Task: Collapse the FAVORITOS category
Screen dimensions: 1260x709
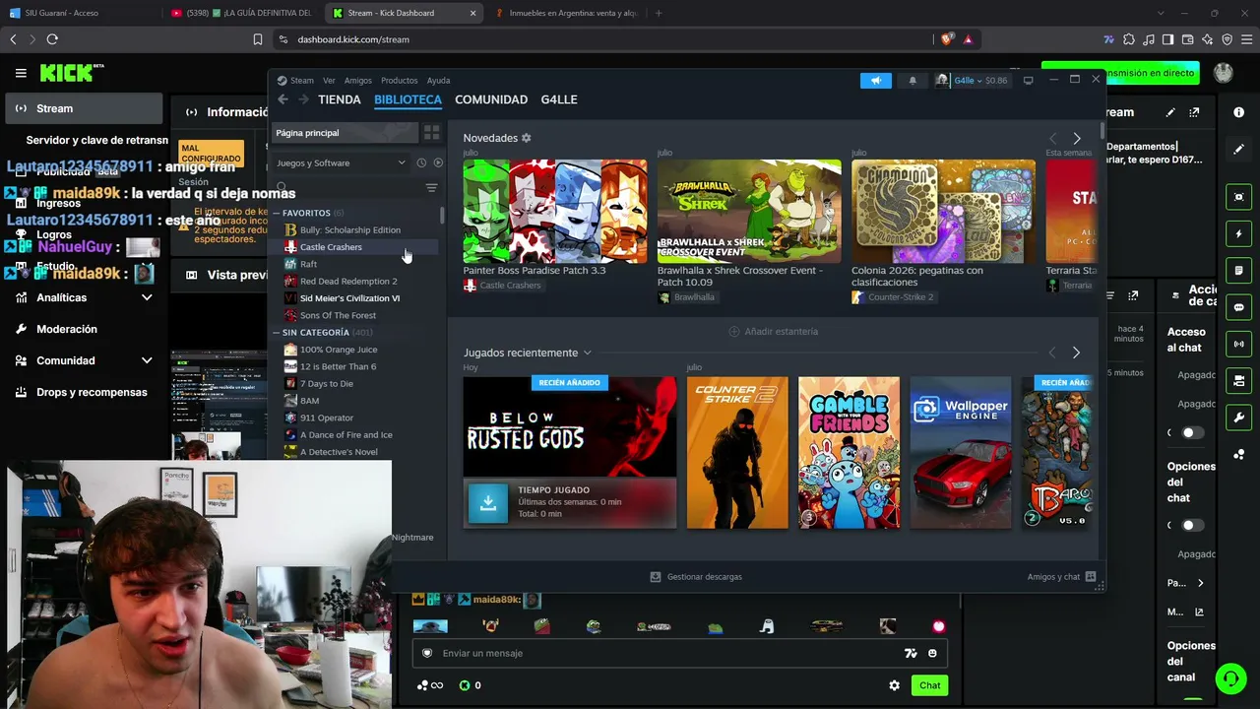Action: coord(277,213)
